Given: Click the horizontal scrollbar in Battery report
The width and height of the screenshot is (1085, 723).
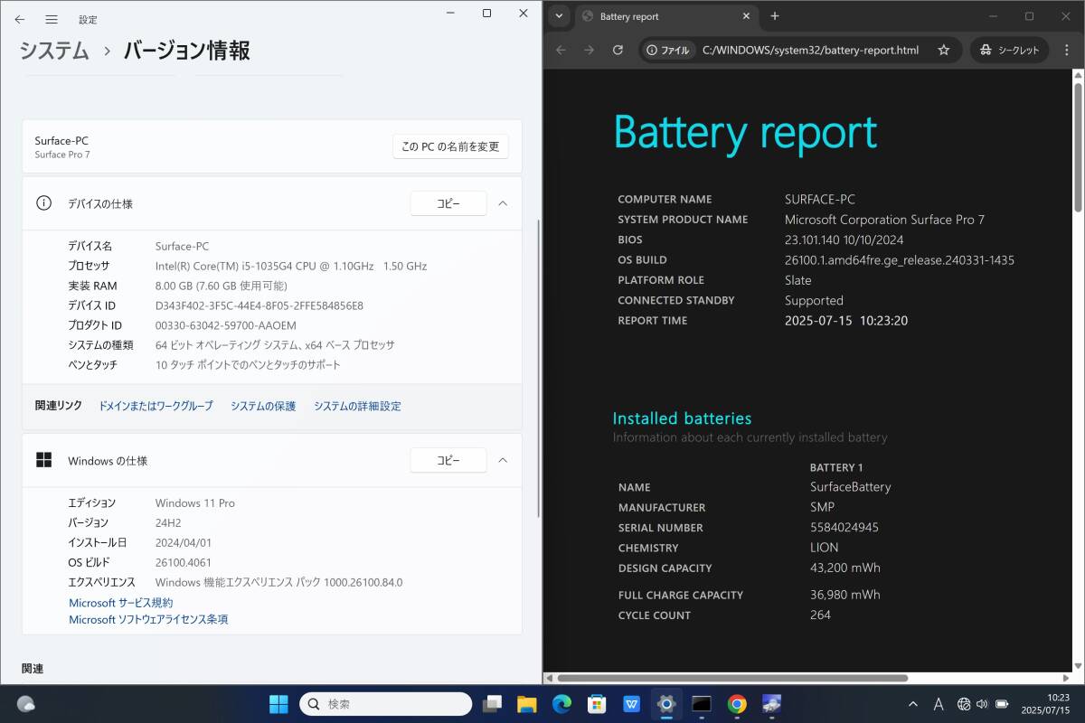Looking at the screenshot, I should (x=732, y=678).
